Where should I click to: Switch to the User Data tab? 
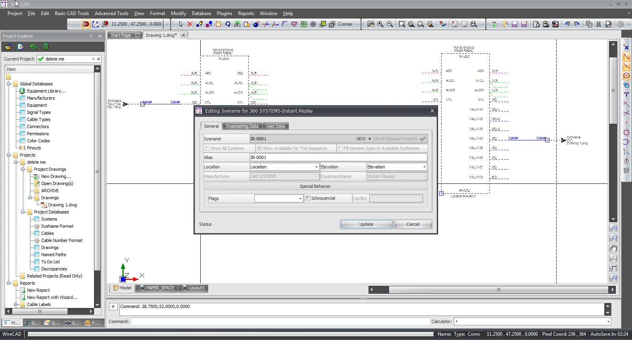tap(275, 126)
